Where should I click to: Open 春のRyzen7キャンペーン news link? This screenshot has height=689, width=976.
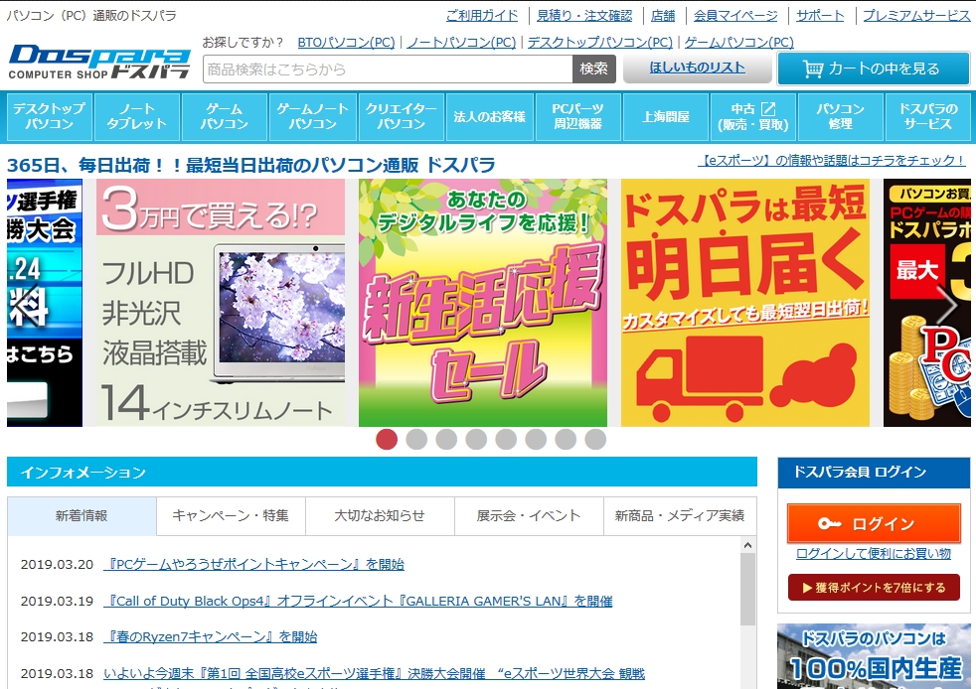pyautogui.click(x=211, y=636)
